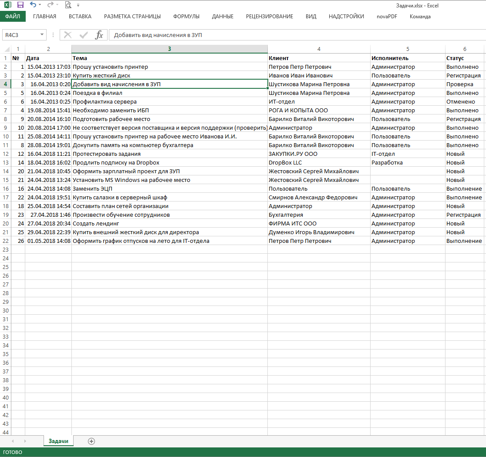Click the Тема header cell
The width and height of the screenshot is (486, 457).
point(169,58)
